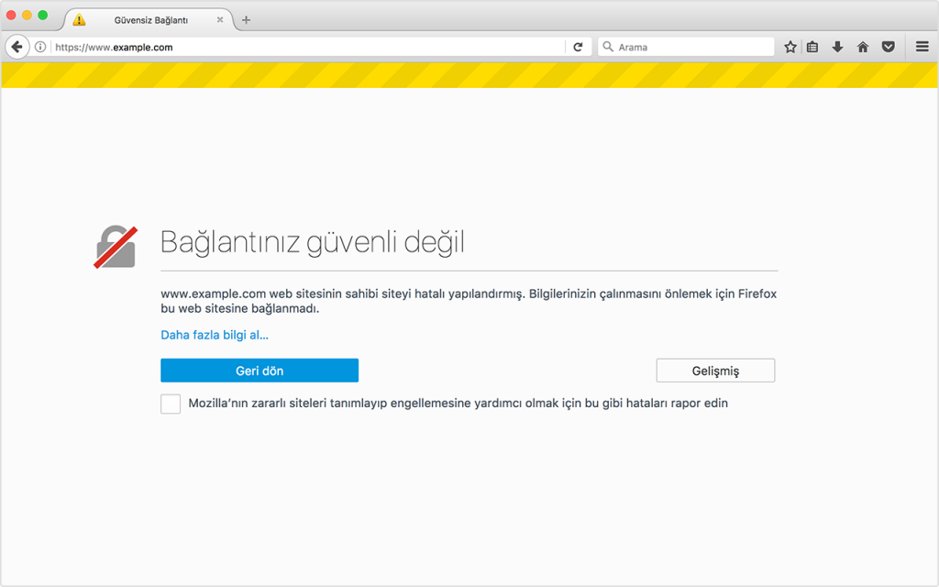Viewport: 939px width, 587px height.
Task: Click the Arama search field
Action: coord(688,46)
